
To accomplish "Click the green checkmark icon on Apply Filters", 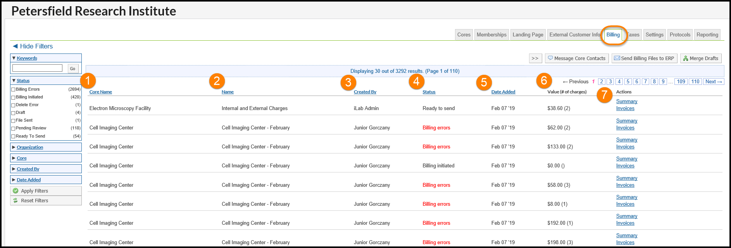I will [x=16, y=191].
